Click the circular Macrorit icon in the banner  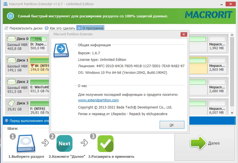(x=10, y=16)
